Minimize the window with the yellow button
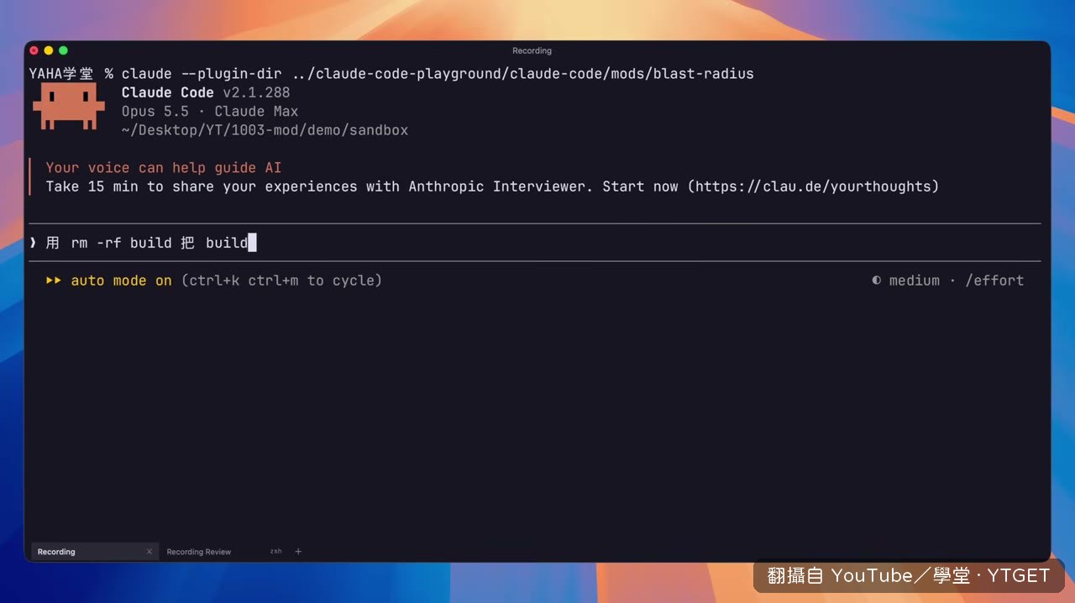Screen dimensions: 1075x603 tap(49, 51)
